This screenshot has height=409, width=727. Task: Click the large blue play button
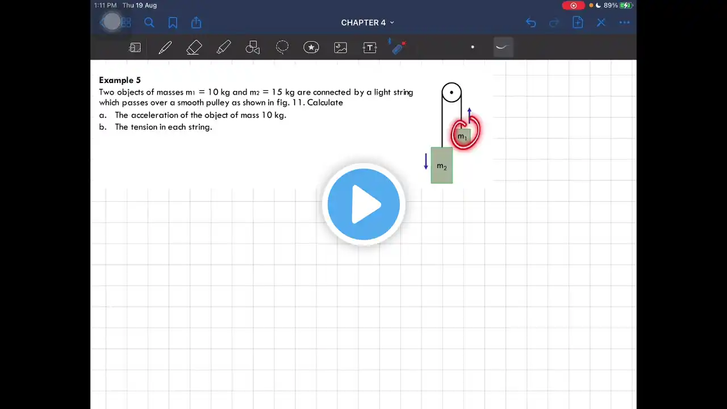pyautogui.click(x=363, y=204)
